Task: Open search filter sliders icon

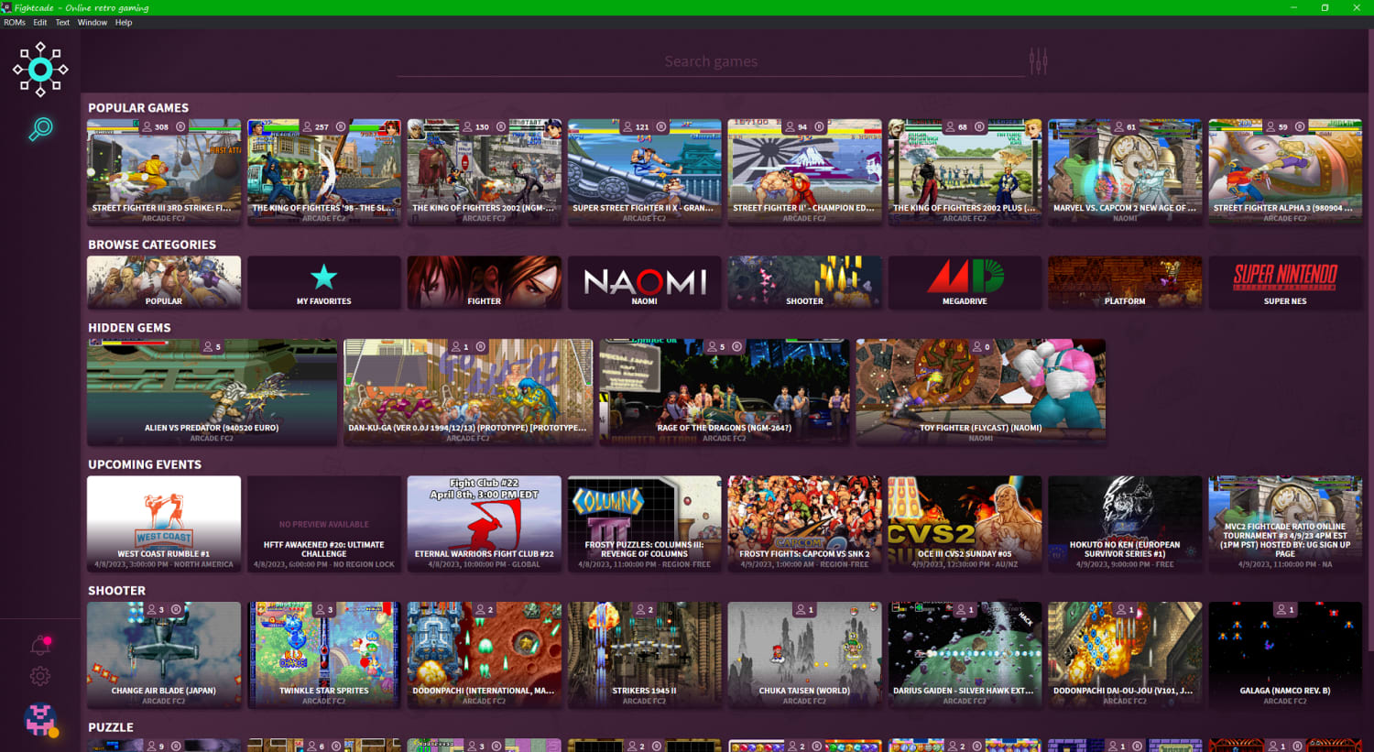Action: tap(1038, 61)
